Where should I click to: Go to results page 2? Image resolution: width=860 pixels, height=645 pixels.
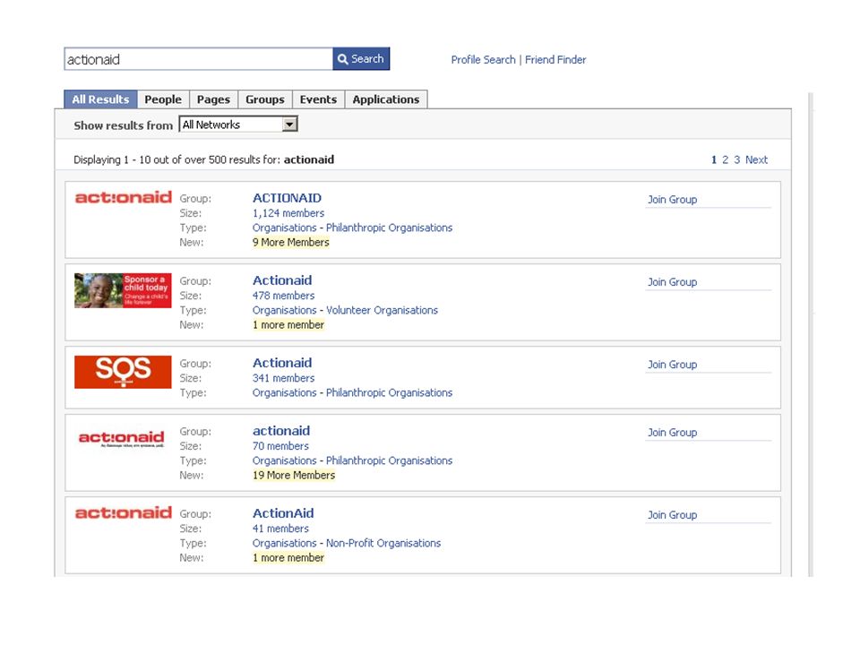[725, 159]
